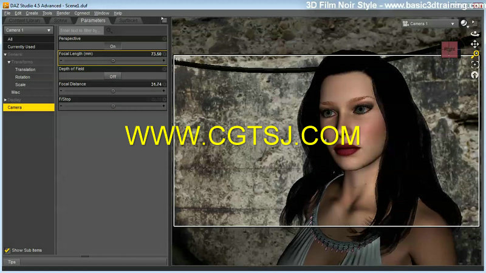Viewport: 486px width, 273px height.
Task: Open the File menu
Action: 7,13
